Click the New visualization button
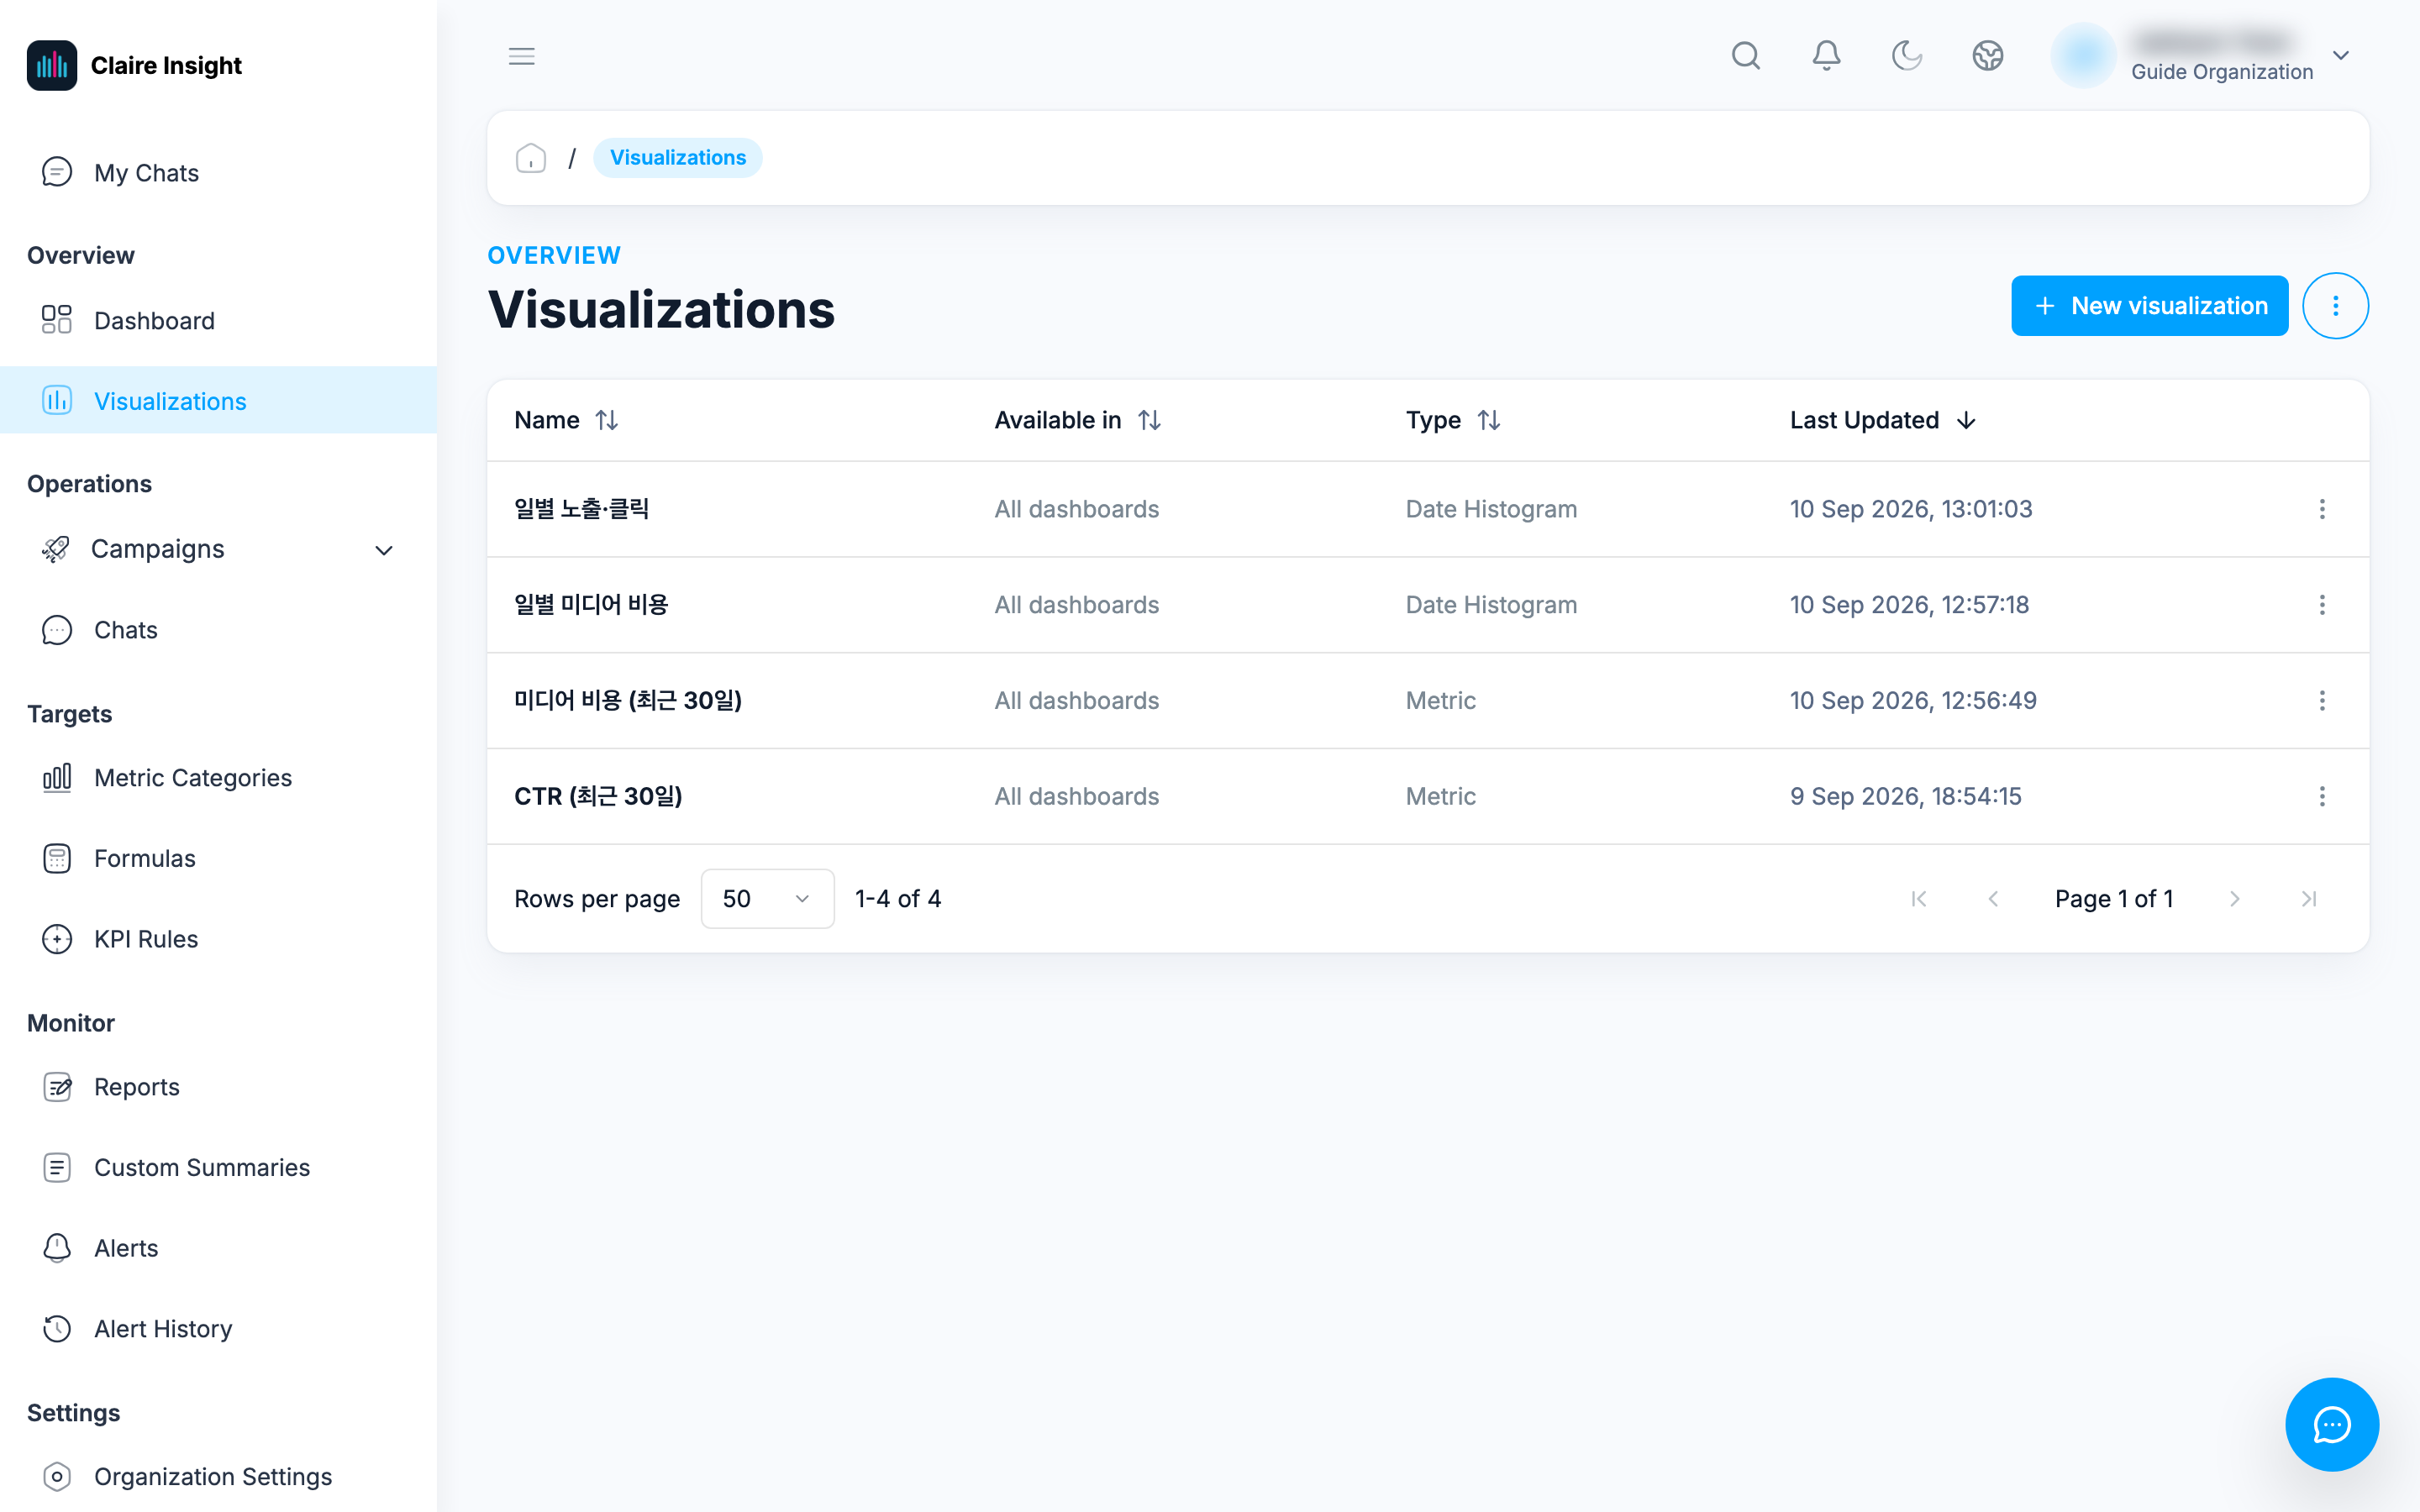The height and width of the screenshot is (1512, 2420). (2149, 306)
